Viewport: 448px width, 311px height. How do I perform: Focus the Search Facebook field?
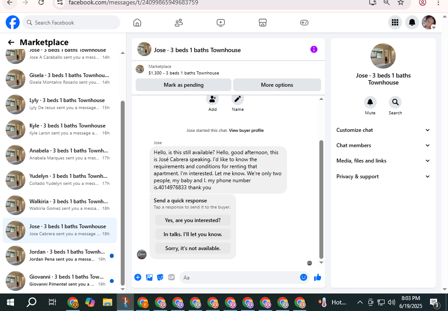pyautogui.click(x=71, y=23)
